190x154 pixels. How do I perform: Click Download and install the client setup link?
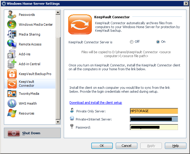tap(96, 103)
